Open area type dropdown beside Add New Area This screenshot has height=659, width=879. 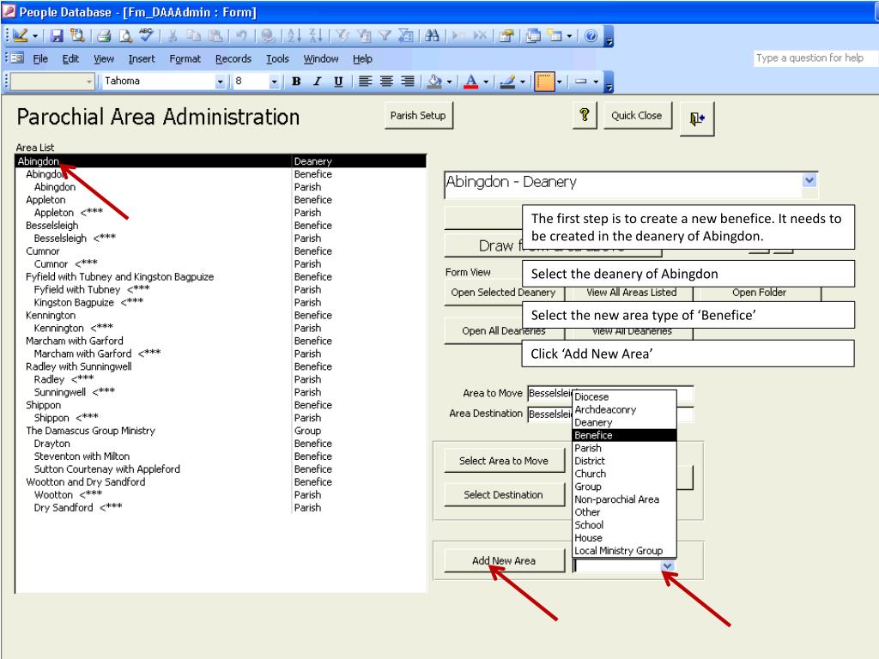(x=667, y=566)
